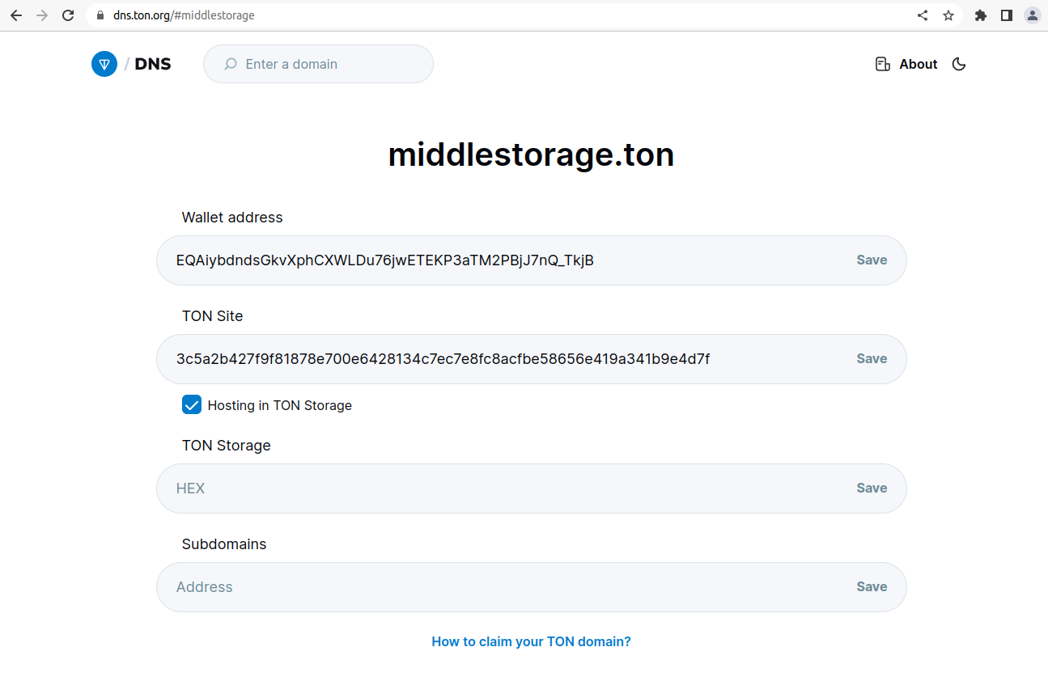Save the Wallet address
The height and width of the screenshot is (681, 1048).
[872, 260]
